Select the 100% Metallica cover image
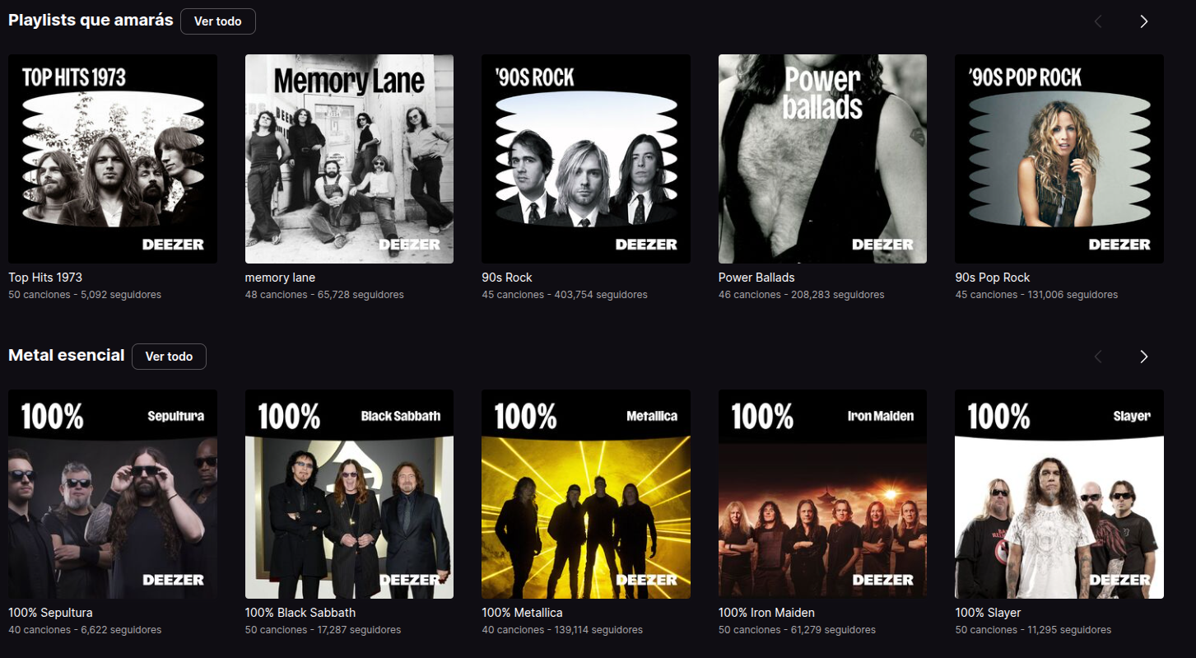Image resolution: width=1196 pixels, height=658 pixels. 586,494
